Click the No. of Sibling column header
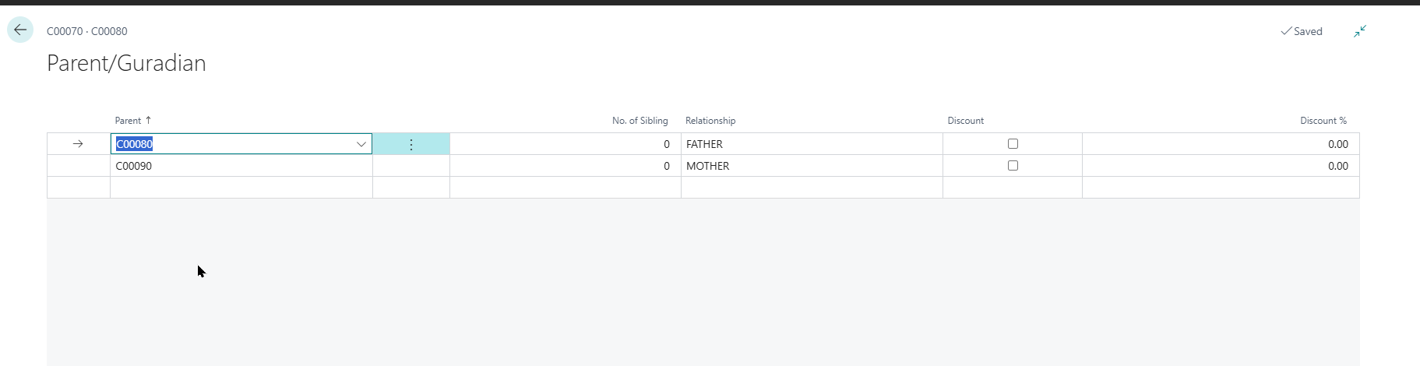 (x=640, y=121)
